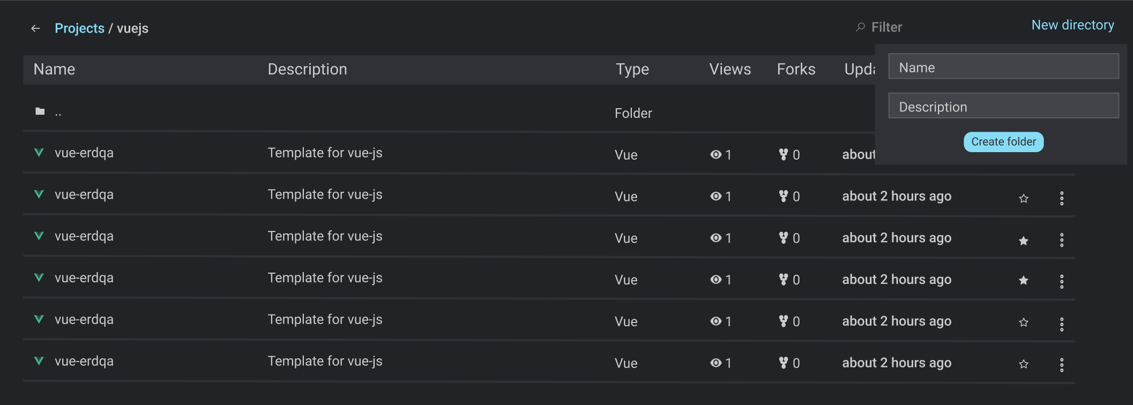Click the Description column header
1133x405 pixels.
[x=307, y=69]
